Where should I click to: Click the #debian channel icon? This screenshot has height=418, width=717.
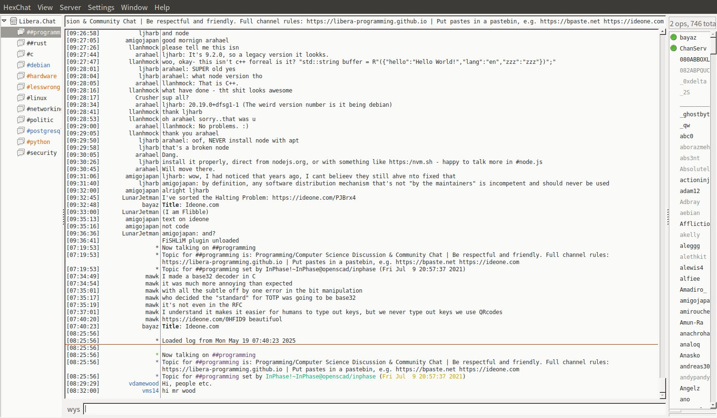point(21,65)
